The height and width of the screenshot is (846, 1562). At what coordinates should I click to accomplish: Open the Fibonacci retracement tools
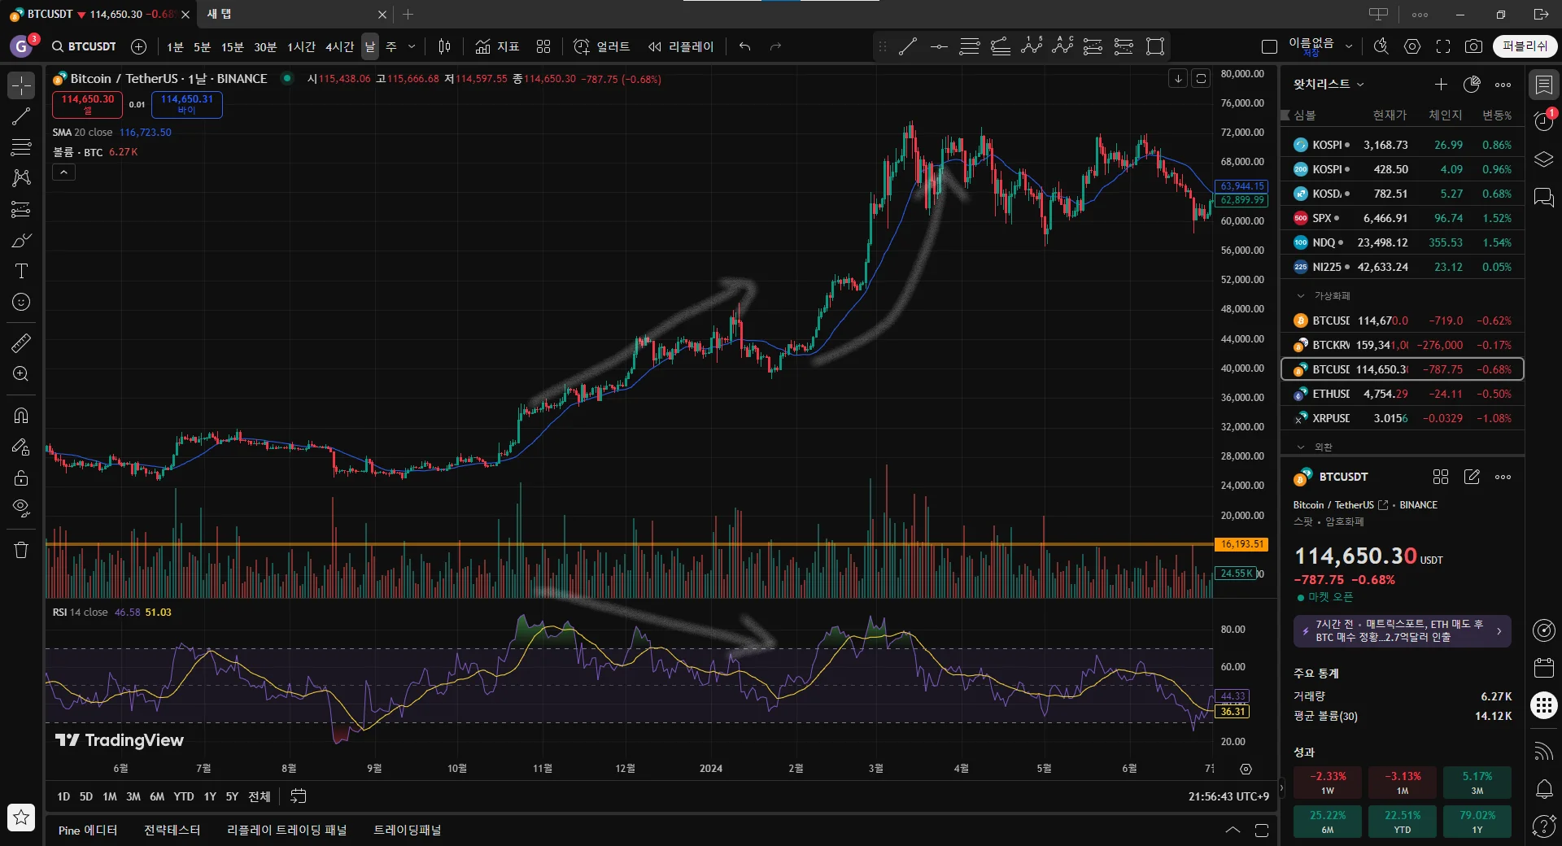tap(21, 147)
